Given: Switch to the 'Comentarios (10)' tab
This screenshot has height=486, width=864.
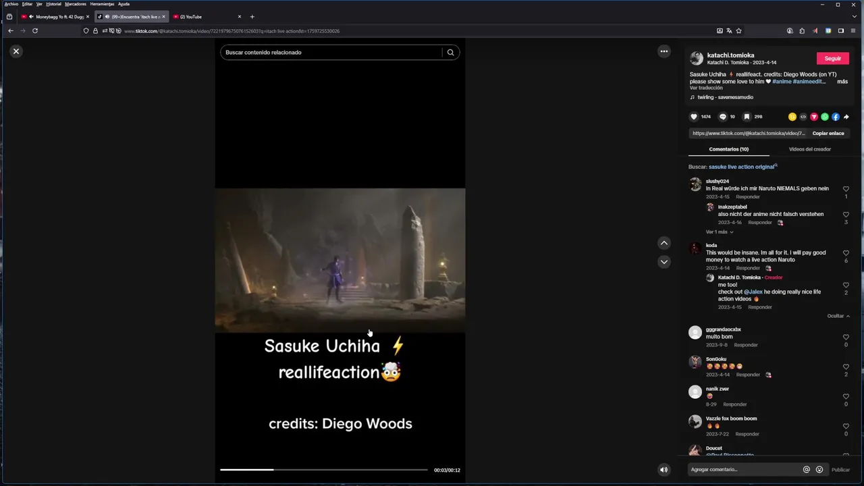Looking at the screenshot, I should (x=729, y=149).
